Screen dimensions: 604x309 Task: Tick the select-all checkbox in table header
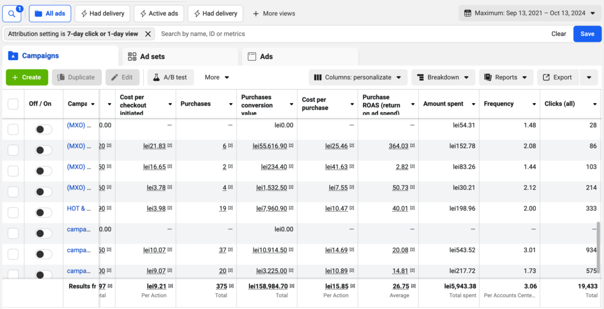point(13,104)
